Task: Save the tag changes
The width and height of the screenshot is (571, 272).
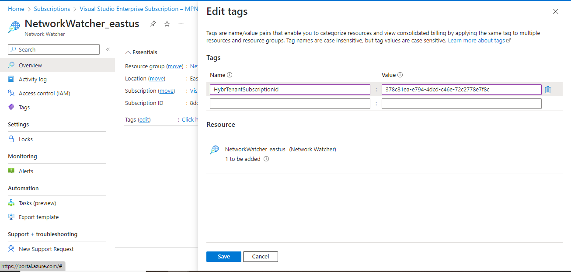Action: [223, 257]
